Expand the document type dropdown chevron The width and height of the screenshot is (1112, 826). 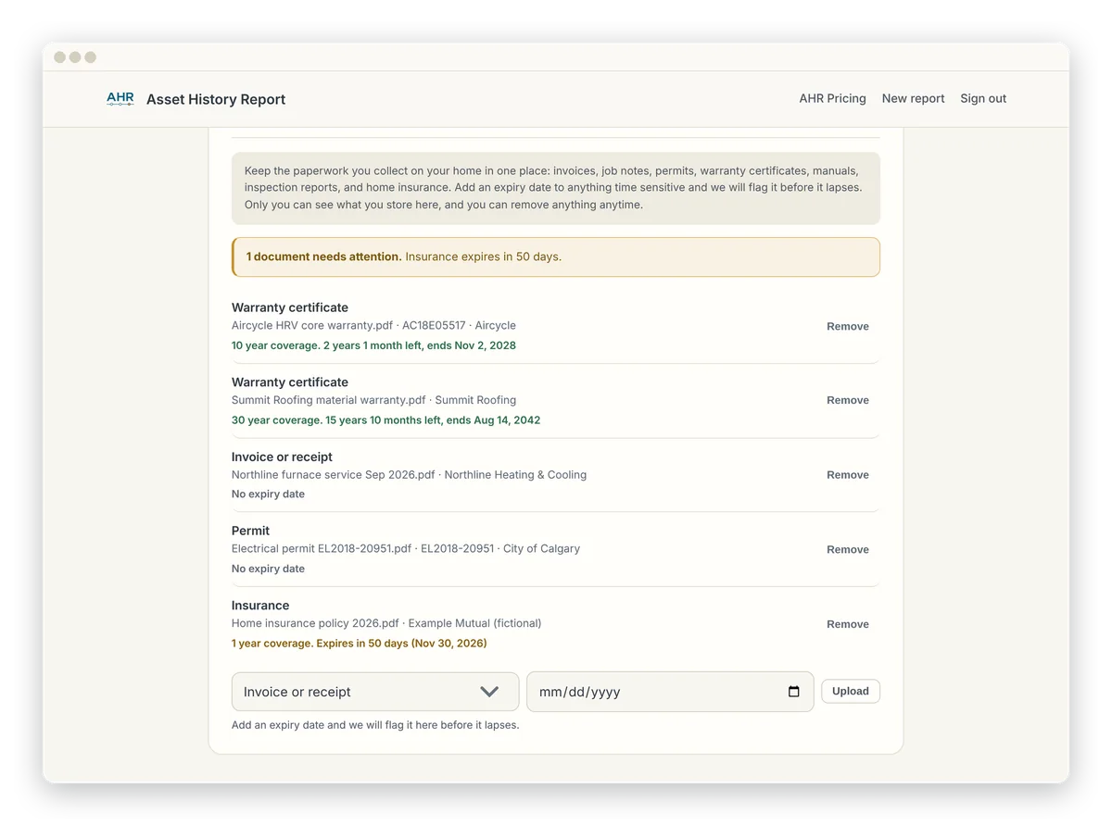[489, 692]
